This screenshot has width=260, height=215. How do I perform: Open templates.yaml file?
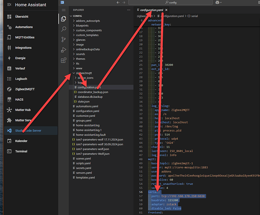point(85,178)
